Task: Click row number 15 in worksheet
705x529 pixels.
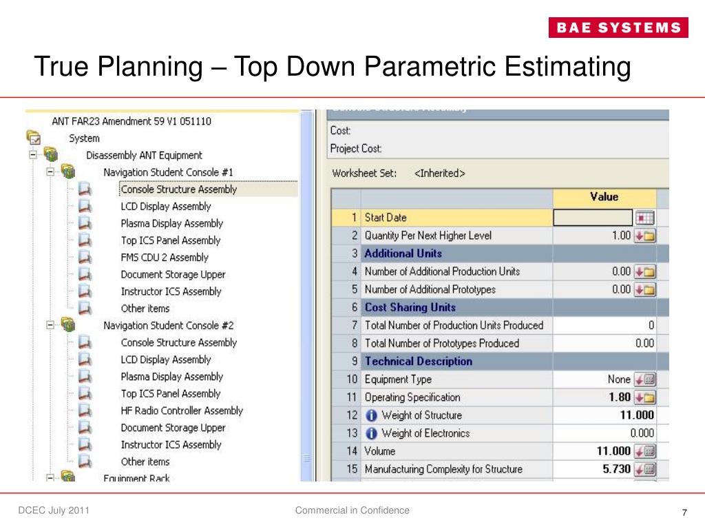Action: tap(352, 469)
